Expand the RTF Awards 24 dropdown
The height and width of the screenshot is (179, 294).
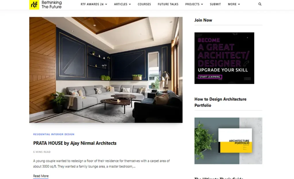94,4
